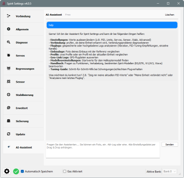The image size is (184, 178).
Task: Switch to the Allgemein tab label
Action: [22, 29]
